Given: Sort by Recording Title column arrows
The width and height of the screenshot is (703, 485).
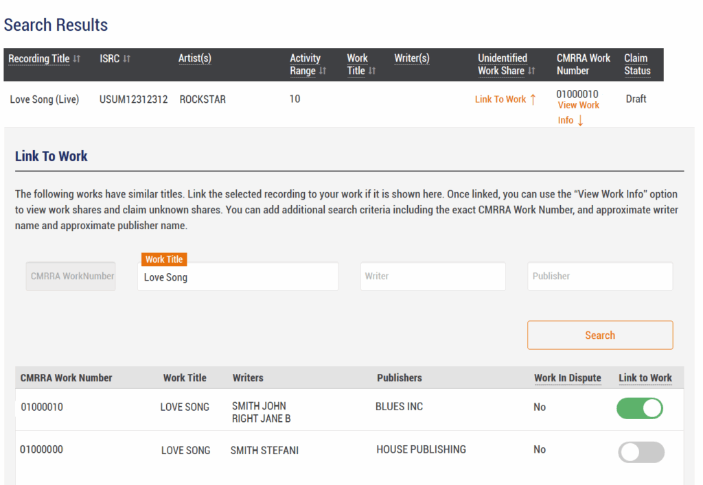Looking at the screenshot, I should click(x=77, y=59).
